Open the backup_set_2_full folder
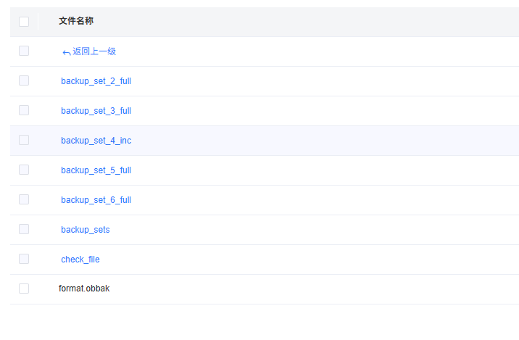 point(96,81)
